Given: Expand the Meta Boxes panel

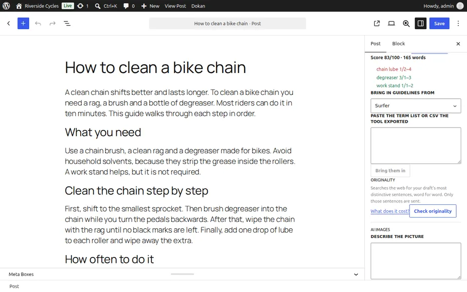Looking at the screenshot, I should click(356, 274).
